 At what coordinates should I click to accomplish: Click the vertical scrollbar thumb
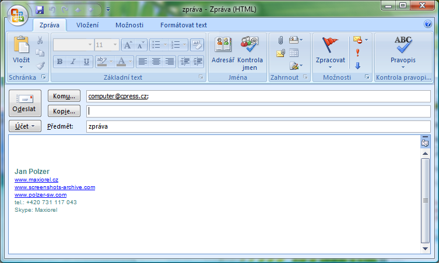pyautogui.click(x=425, y=200)
